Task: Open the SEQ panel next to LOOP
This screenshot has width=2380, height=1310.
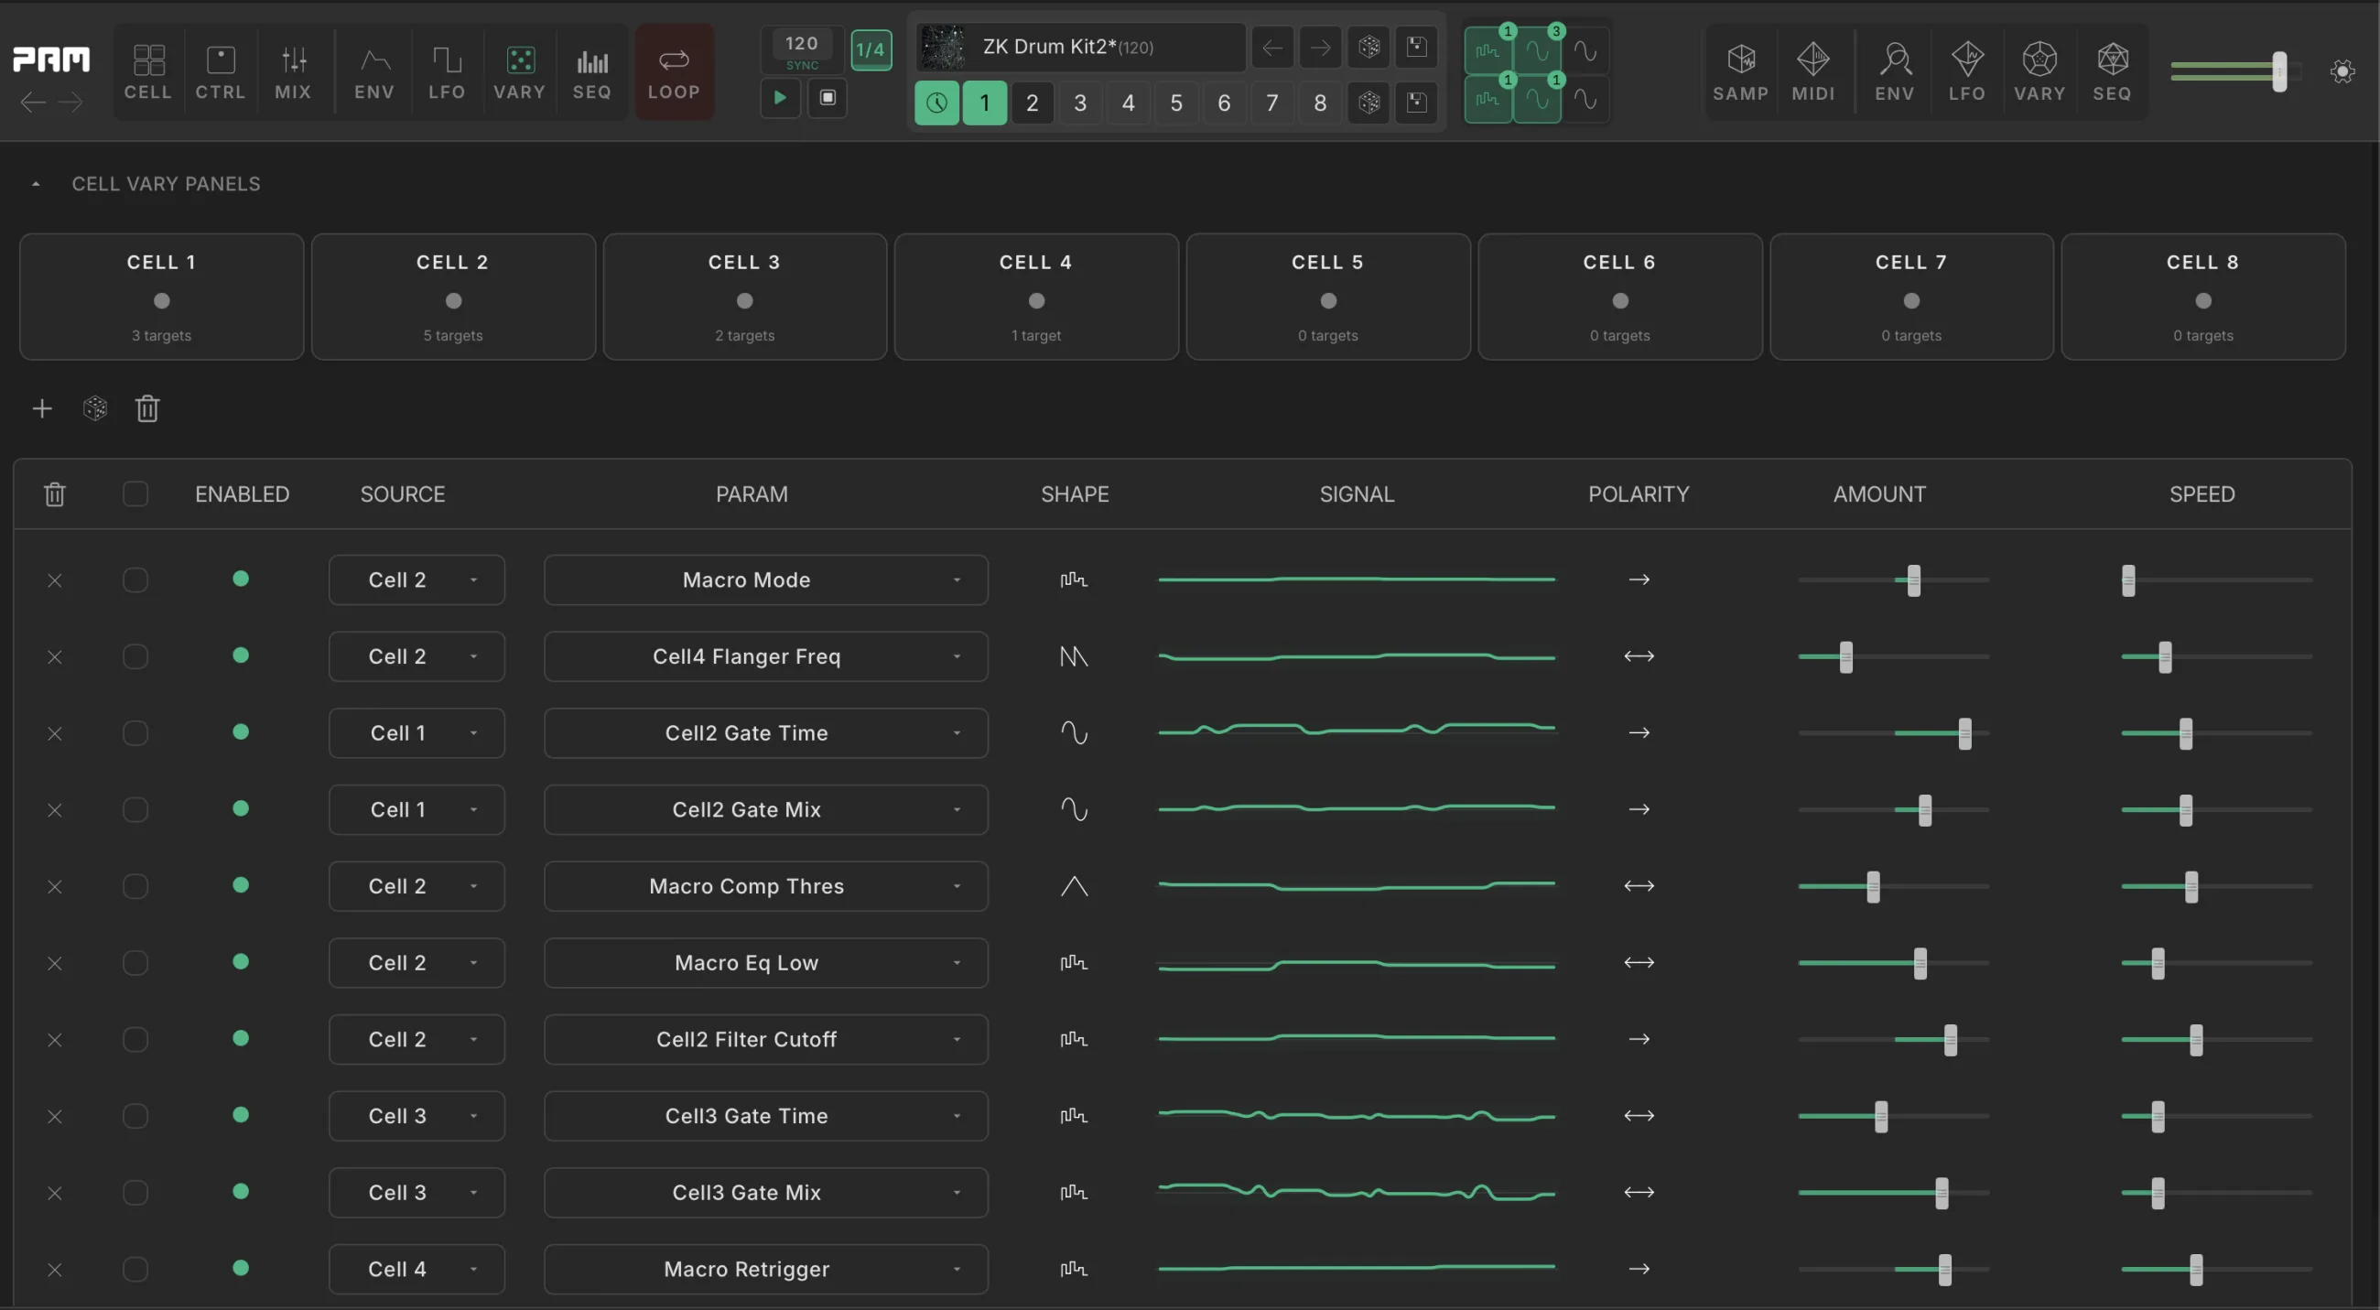Action: 591,72
